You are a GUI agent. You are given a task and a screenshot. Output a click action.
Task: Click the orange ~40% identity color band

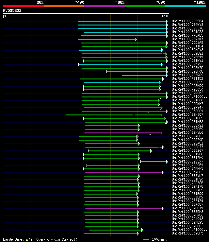(64, 6)
